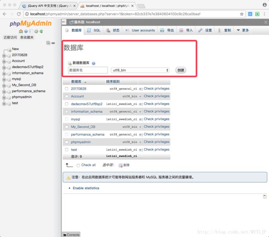The image size is (269, 237).
Task: Click the 创建 create button
Action: tap(181, 70)
